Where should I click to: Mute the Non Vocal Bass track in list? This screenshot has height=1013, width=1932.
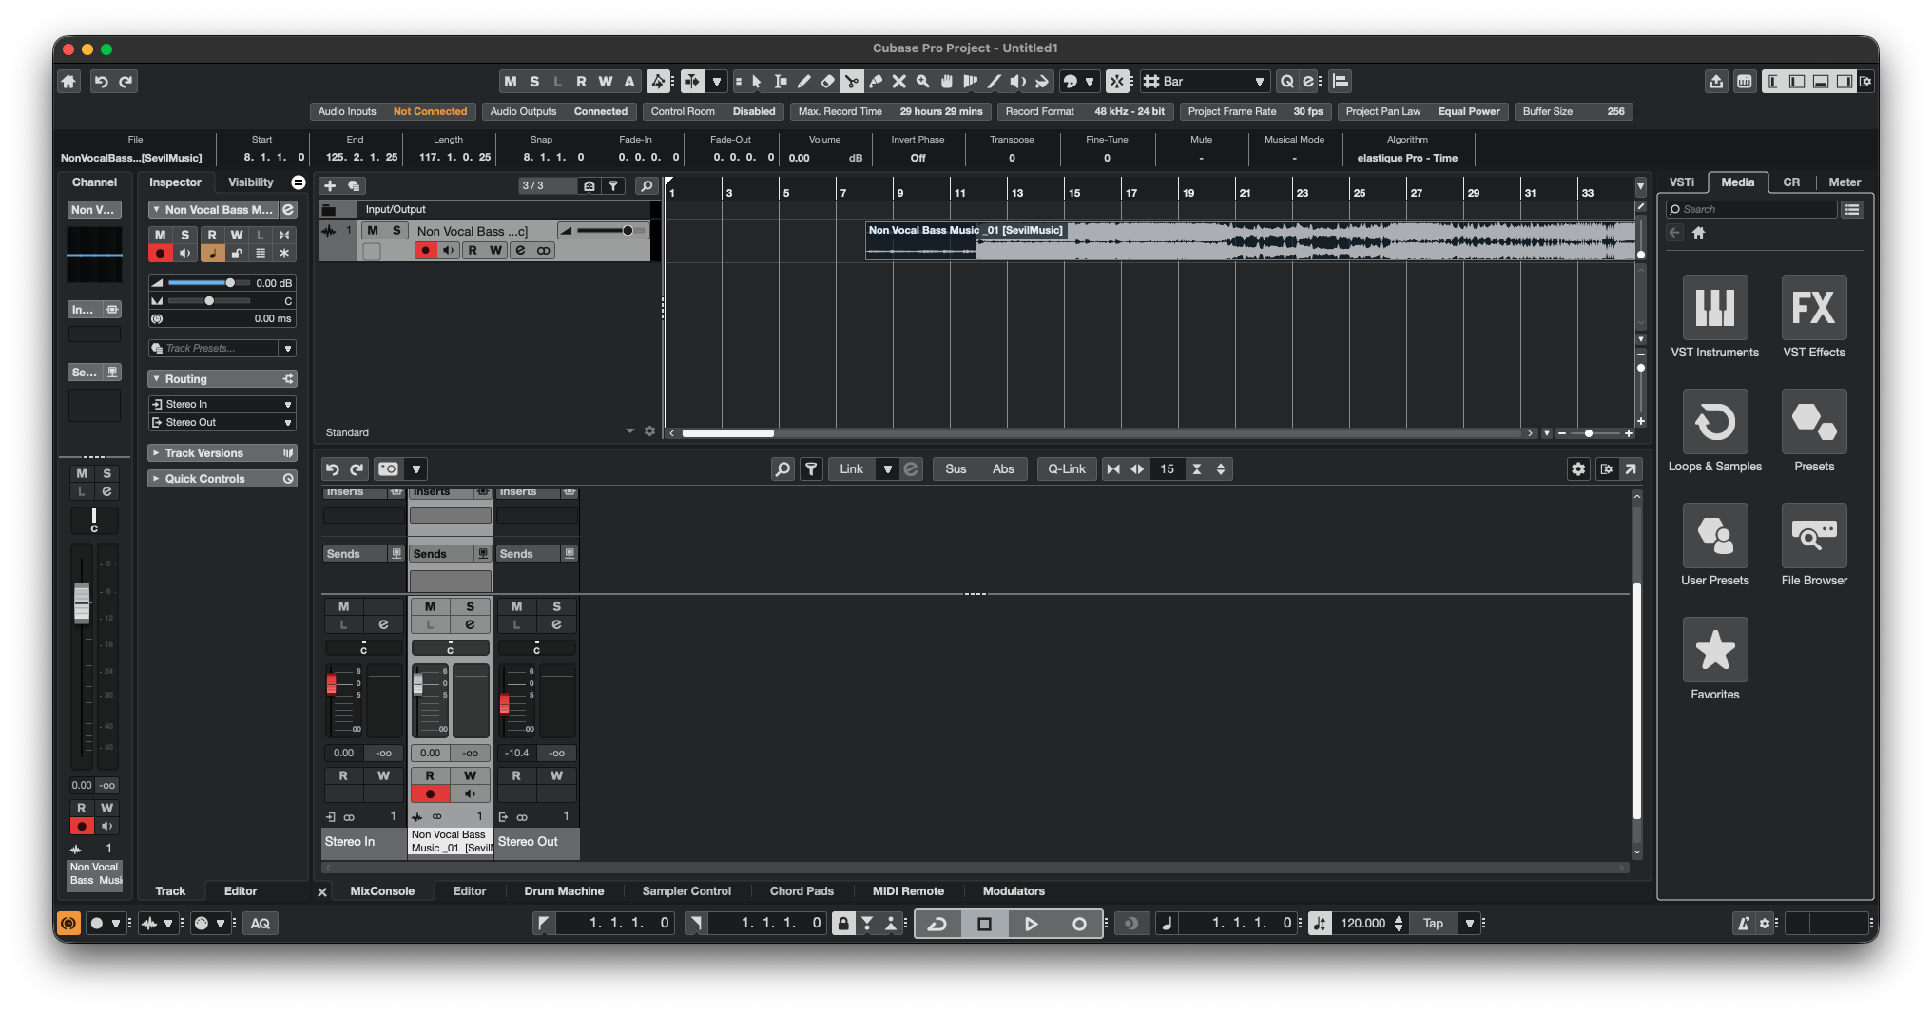(373, 231)
